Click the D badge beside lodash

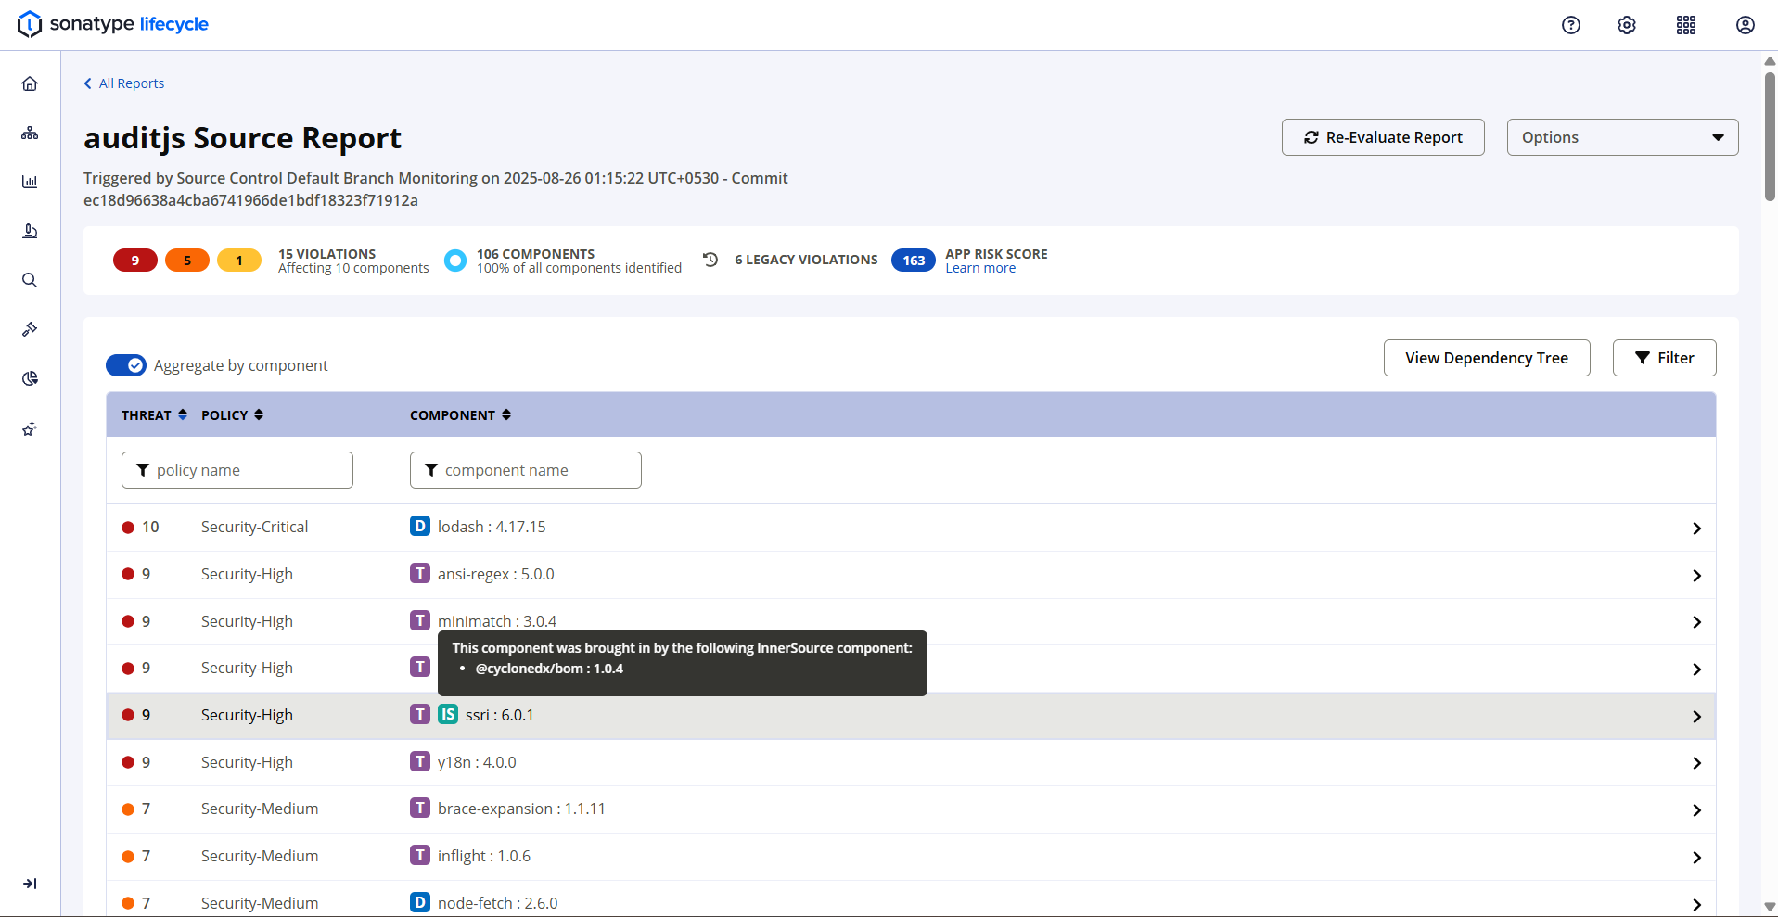tap(420, 527)
